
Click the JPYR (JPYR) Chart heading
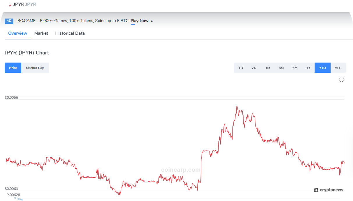click(27, 53)
